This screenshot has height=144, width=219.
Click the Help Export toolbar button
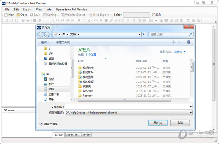click(99, 15)
